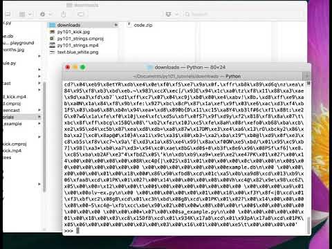
Task: Click the Finder edit tags icon
Action: (80, 15)
